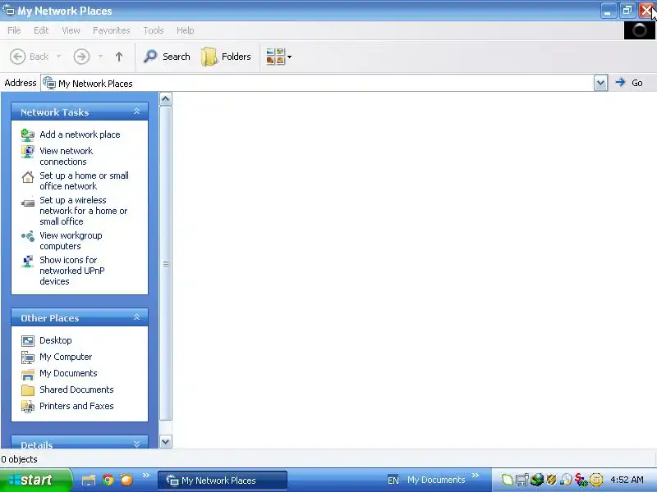Click the Printers and Faxes icon
Screen dimensions: 657x492
click(28, 406)
